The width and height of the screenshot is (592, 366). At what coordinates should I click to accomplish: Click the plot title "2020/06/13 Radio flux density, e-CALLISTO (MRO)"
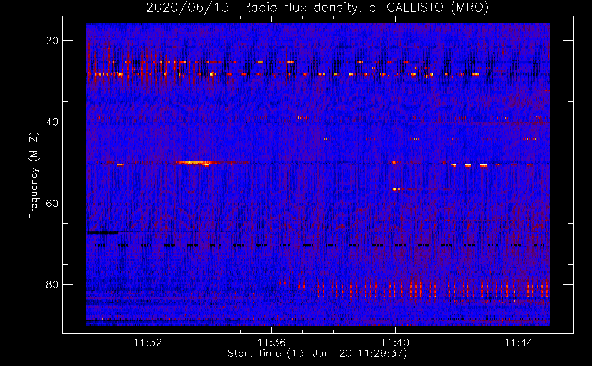317,7
